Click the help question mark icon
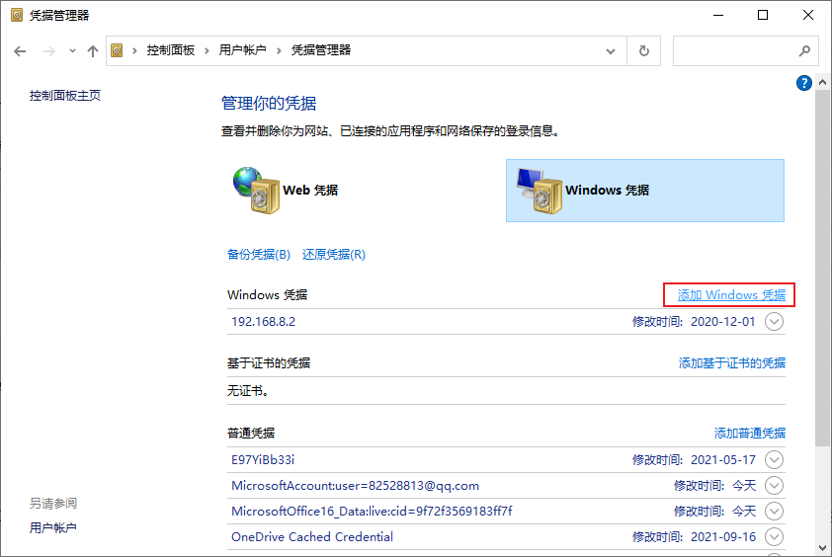This screenshot has width=832, height=557. click(x=803, y=84)
